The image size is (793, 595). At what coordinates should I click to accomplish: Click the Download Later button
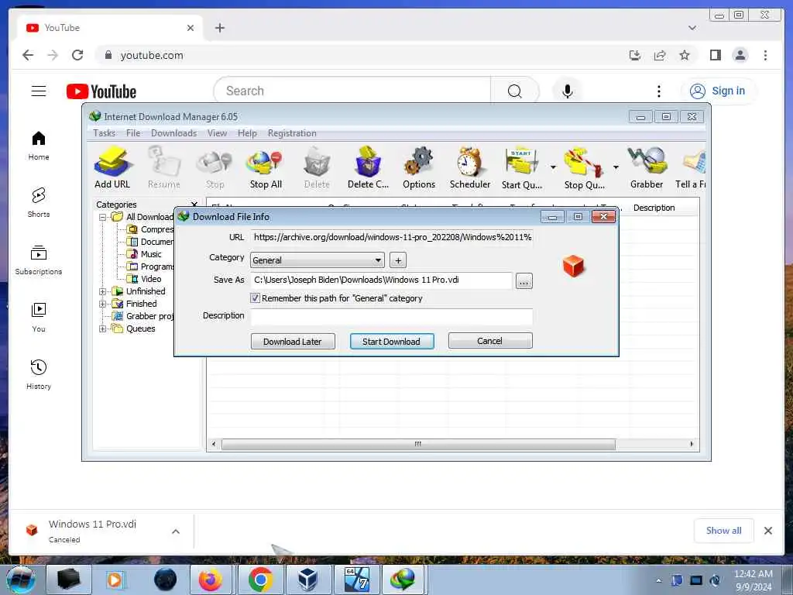pyautogui.click(x=293, y=341)
